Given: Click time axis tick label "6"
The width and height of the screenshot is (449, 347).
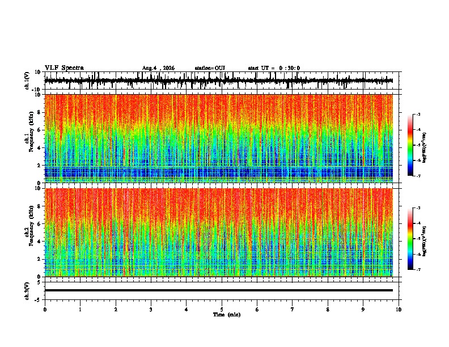Looking at the screenshot, I should [257, 310].
